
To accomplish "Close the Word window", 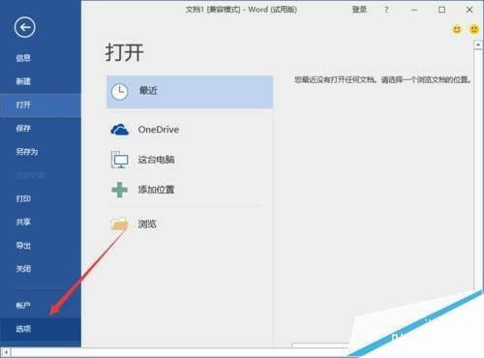I will point(469,10).
